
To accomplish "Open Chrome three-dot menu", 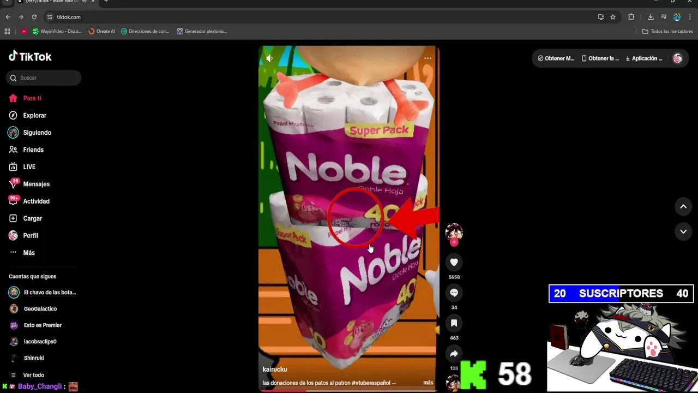I will pyautogui.click(x=690, y=17).
